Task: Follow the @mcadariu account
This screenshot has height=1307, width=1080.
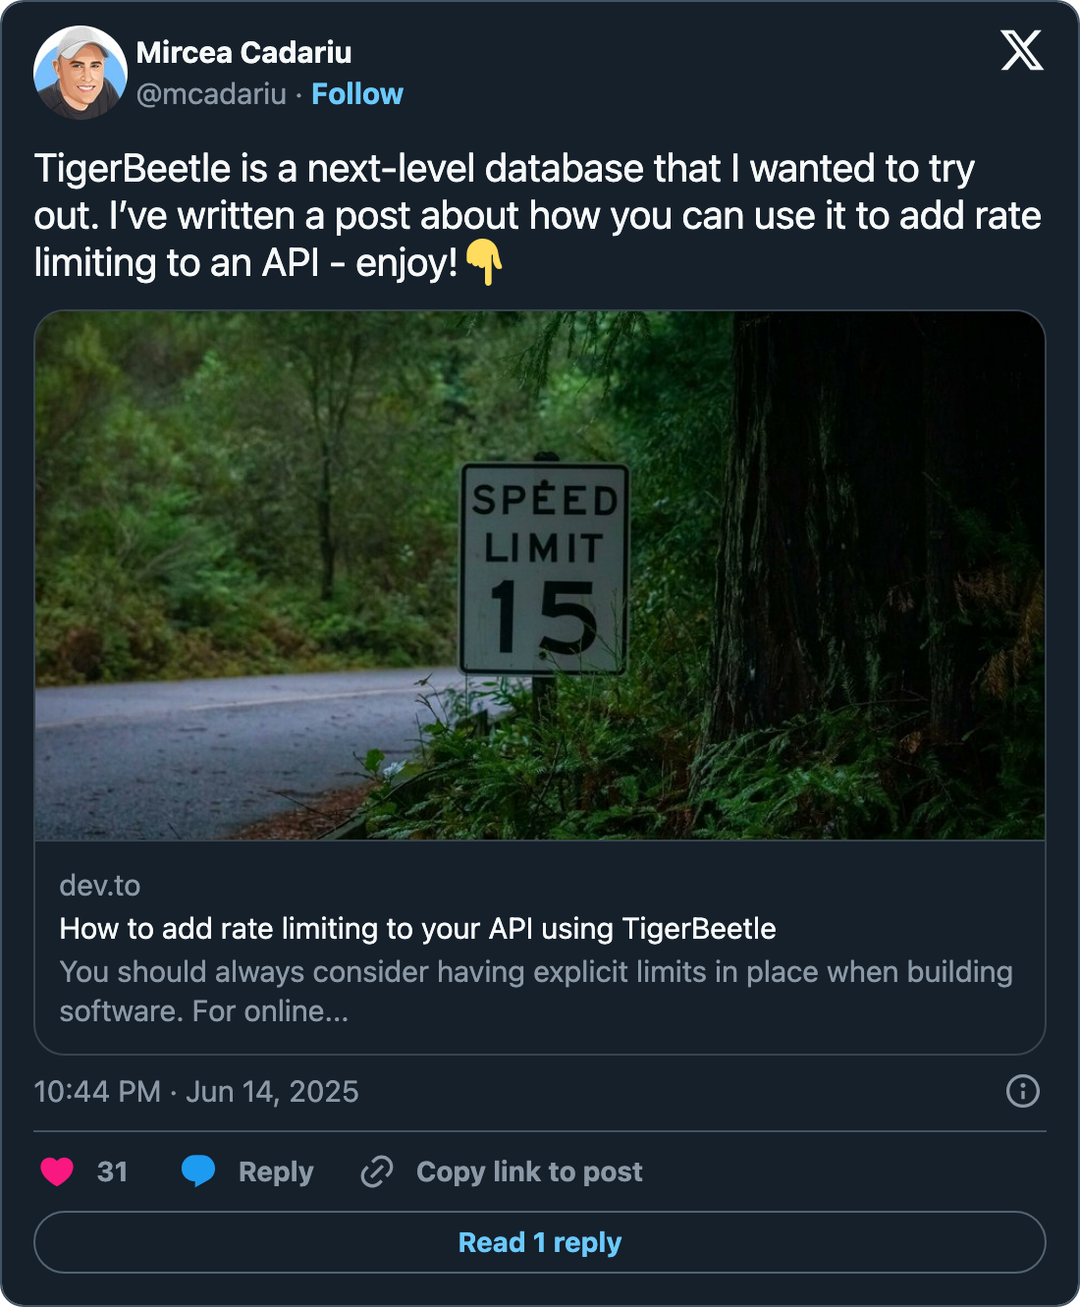Action: click(x=357, y=94)
